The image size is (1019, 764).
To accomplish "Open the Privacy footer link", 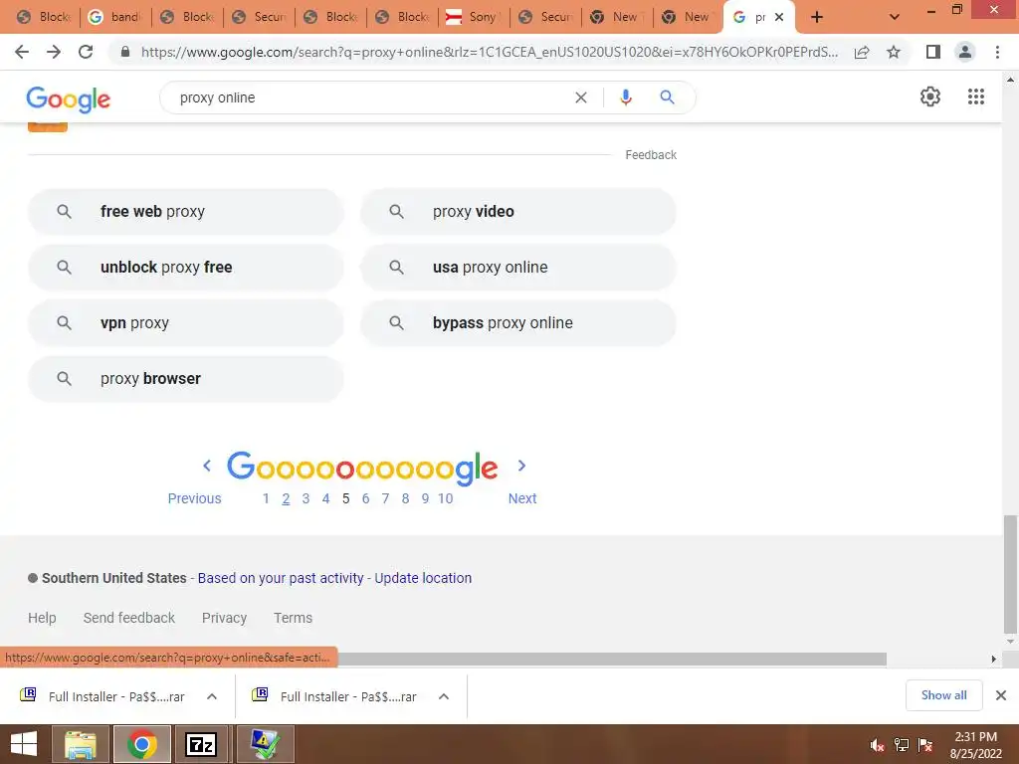I will coord(224,618).
